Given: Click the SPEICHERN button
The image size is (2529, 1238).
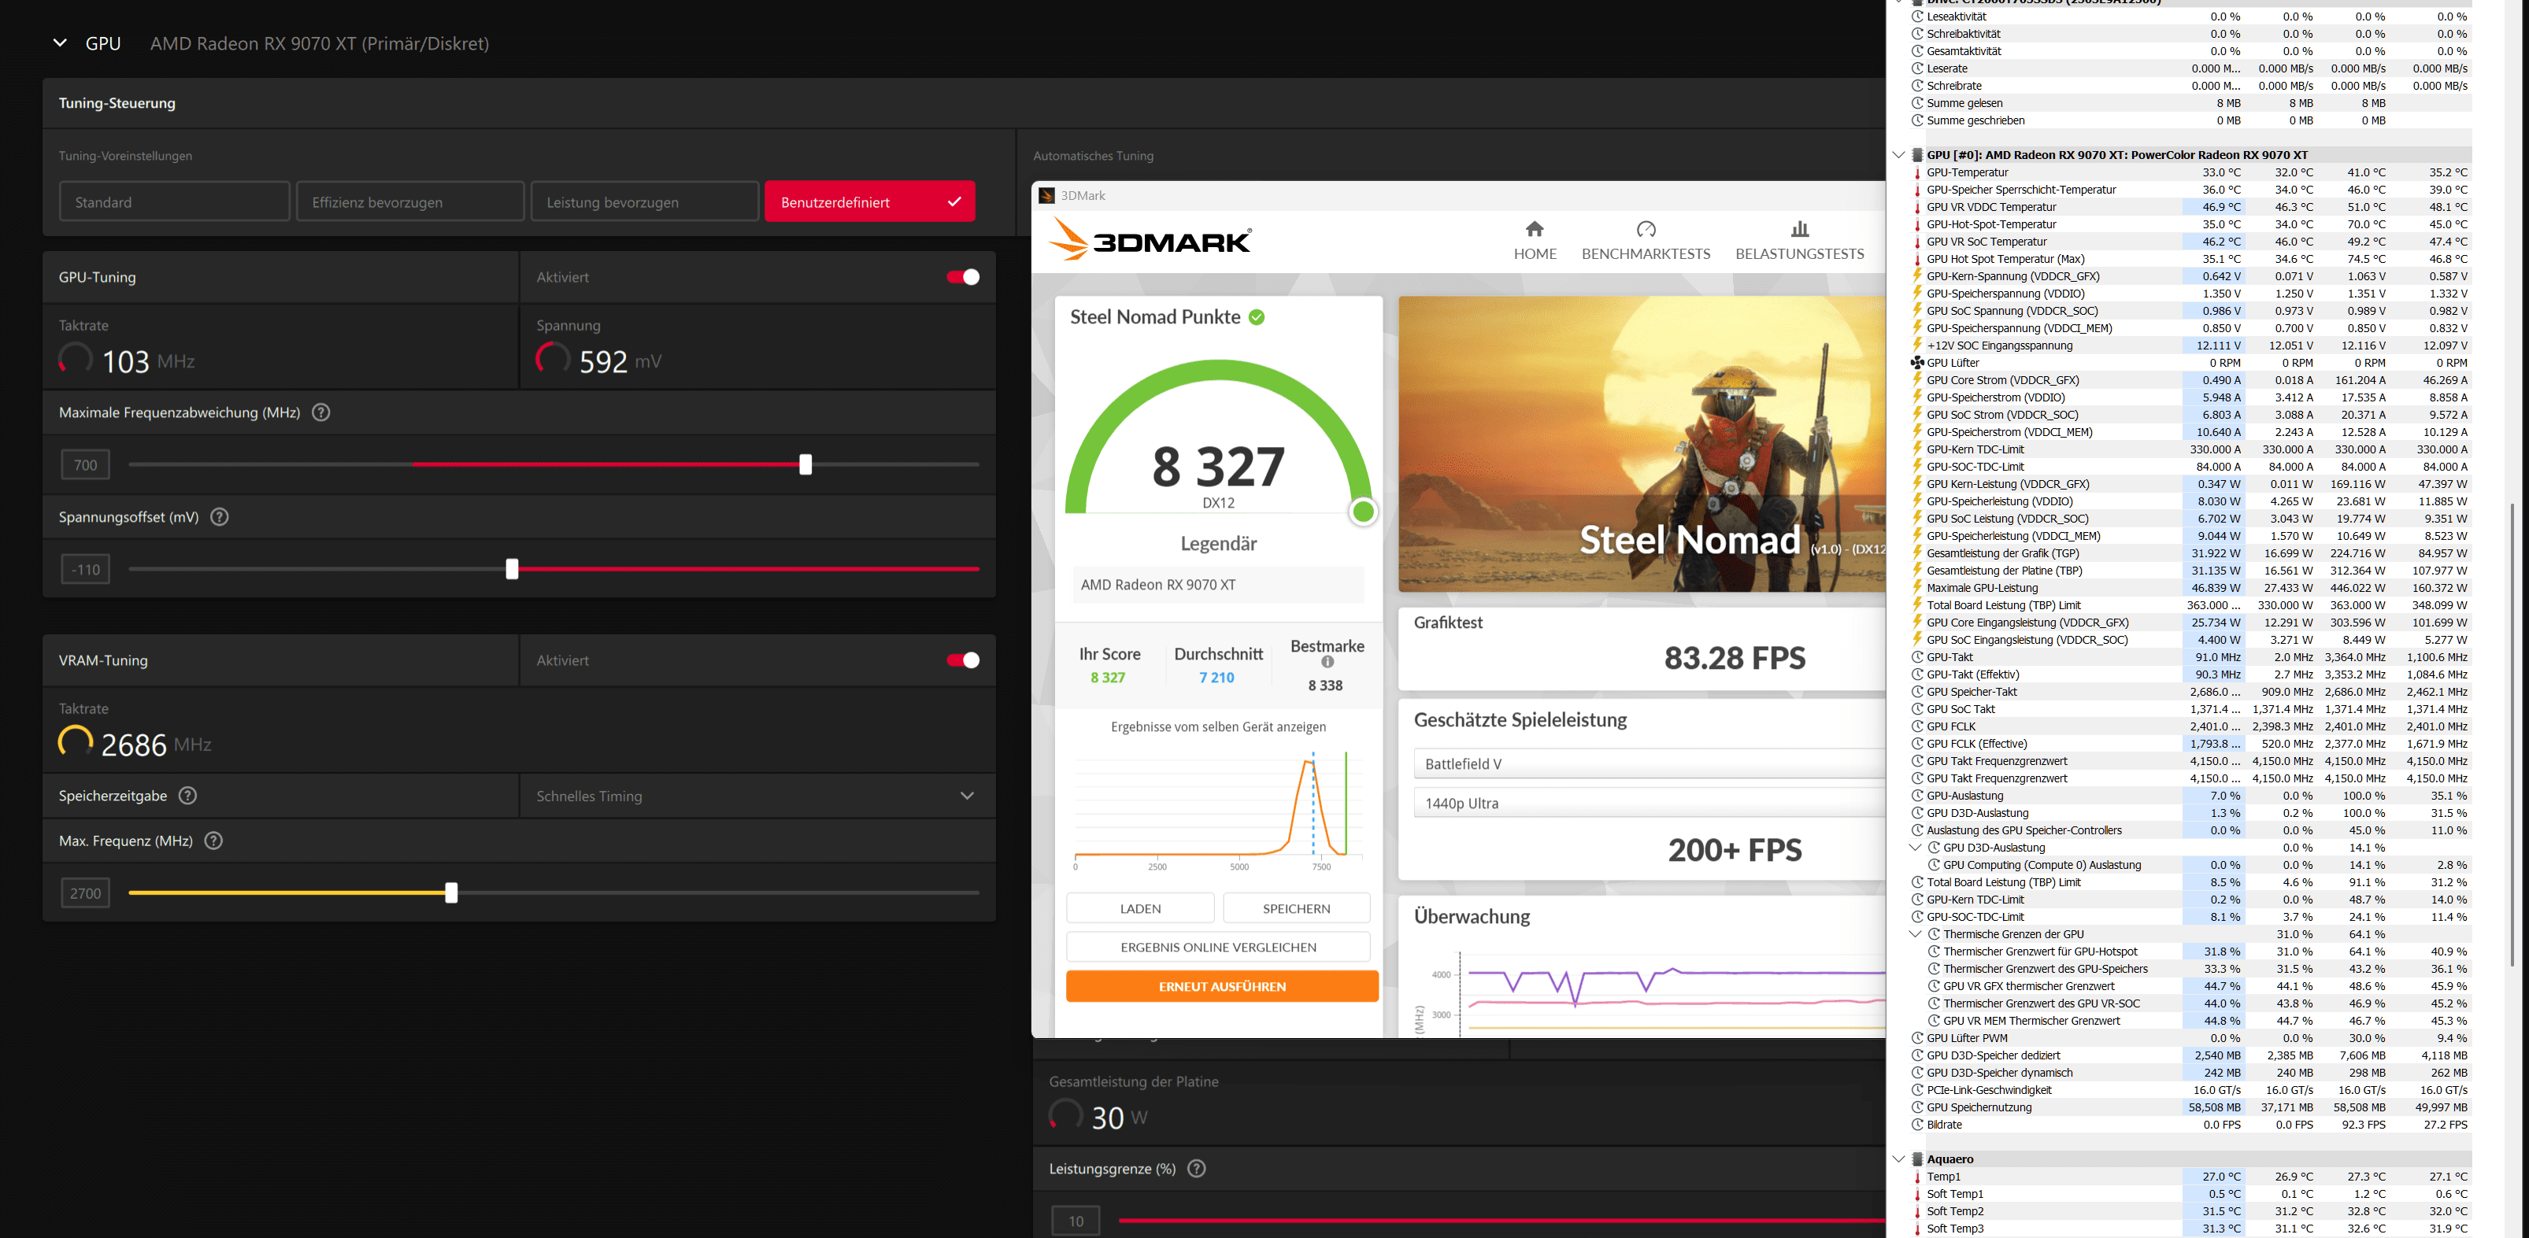Looking at the screenshot, I should click(x=1297, y=908).
